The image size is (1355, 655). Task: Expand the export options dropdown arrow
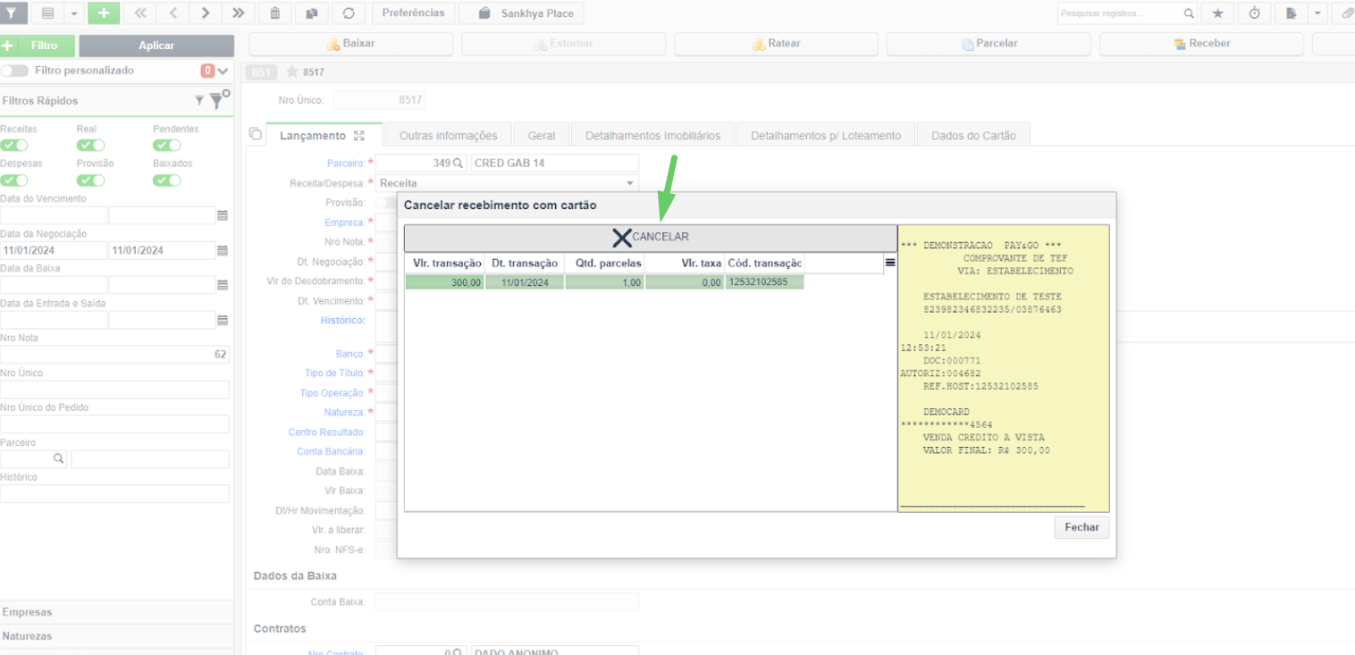pyautogui.click(x=1317, y=13)
